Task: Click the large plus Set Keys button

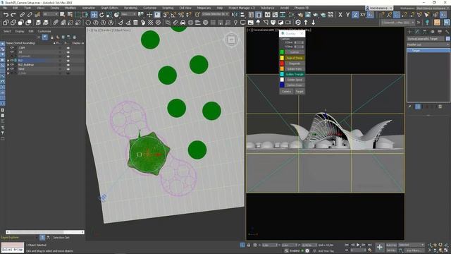Action: (x=380, y=247)
